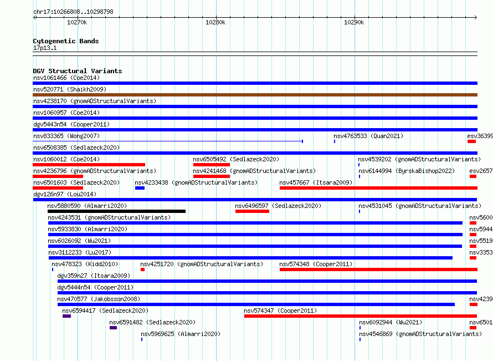This screenshot has width=493, height=361.
Task: Select nsv574347 (Cooper2011) label
Action: [280, 311]
